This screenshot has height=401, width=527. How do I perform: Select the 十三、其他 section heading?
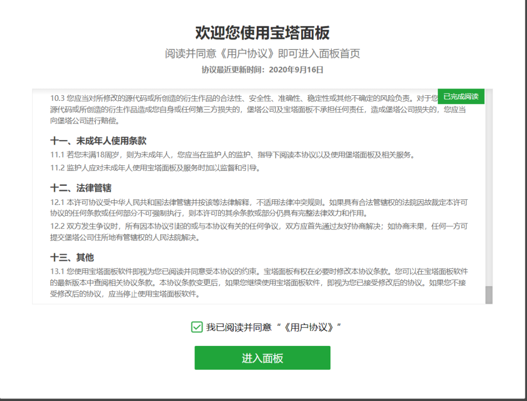(72, 257)
